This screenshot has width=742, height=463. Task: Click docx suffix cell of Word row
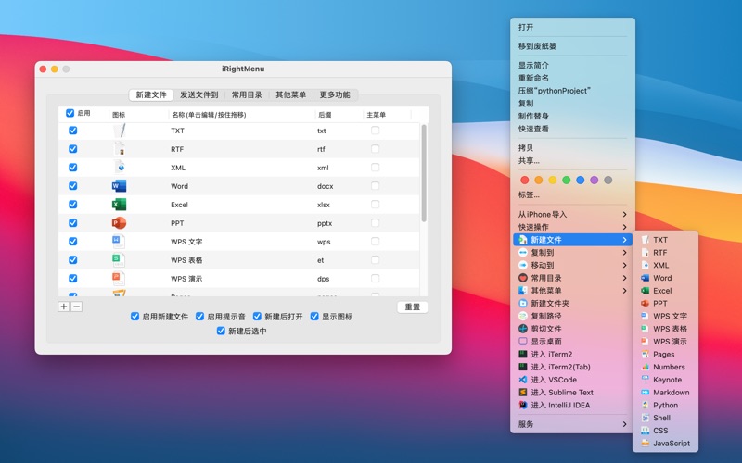pyautogui.click(x=326, y=186)
